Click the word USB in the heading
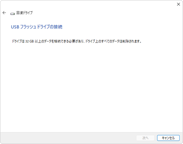The height and width of the screenshot is (144, 183). click(x=15, y=27)
